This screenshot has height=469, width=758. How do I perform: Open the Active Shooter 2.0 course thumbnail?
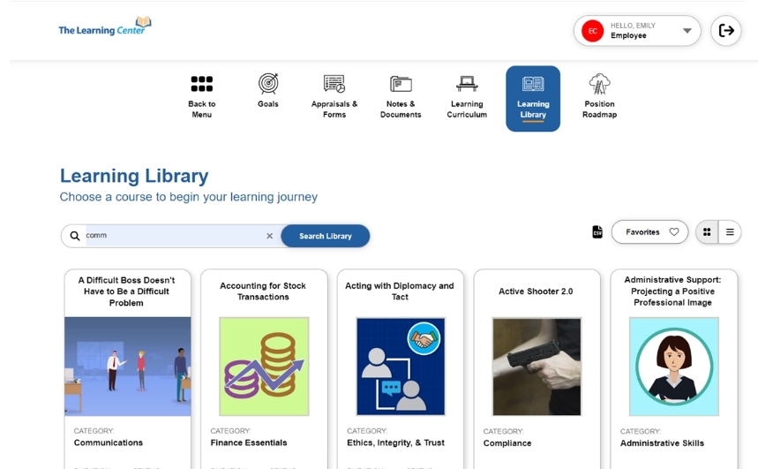click(x=537, y=367)
